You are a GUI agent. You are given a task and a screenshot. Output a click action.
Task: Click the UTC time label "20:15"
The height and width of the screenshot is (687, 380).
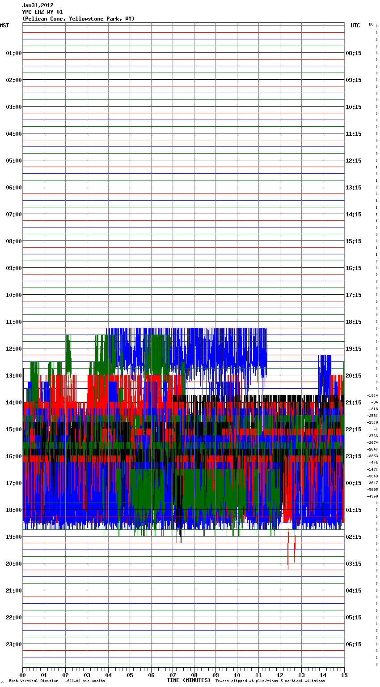tap(354, 376)
